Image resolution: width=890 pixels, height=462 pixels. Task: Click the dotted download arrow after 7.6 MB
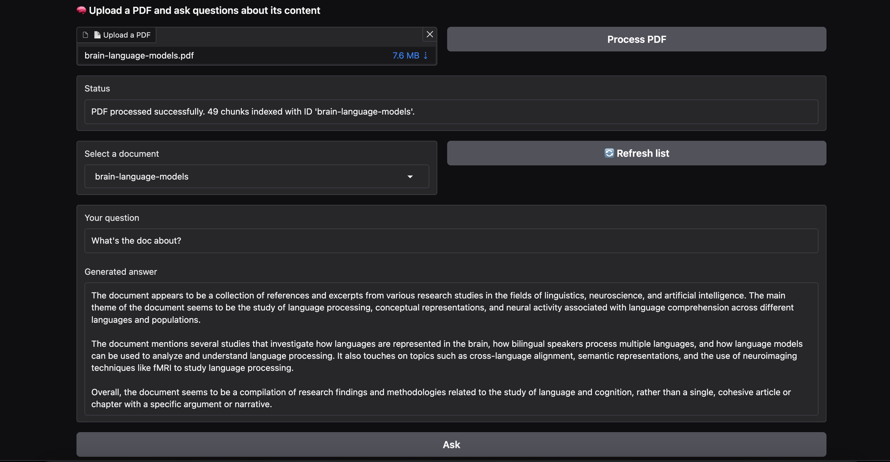[x=426, y=55]
